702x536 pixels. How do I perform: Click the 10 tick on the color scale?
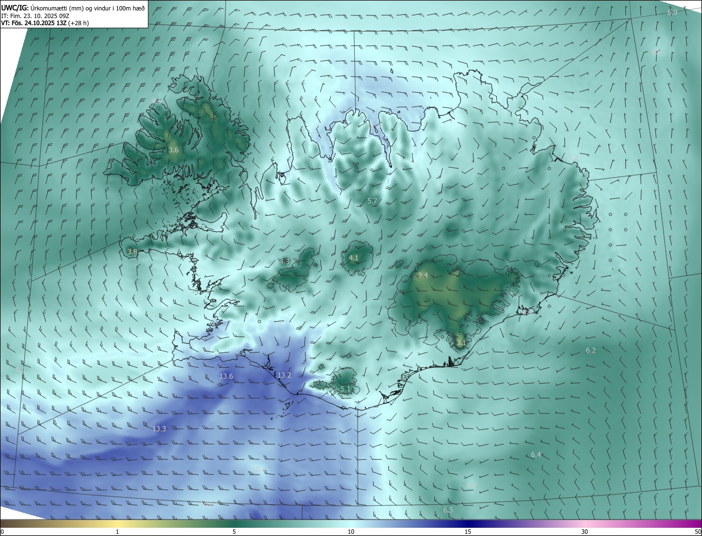tap(351, 532)
